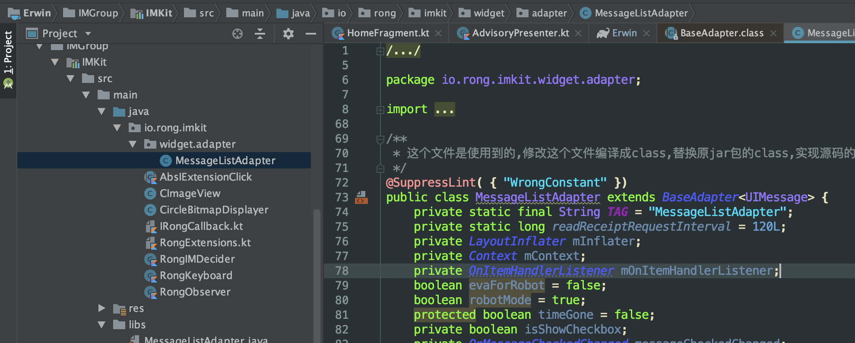Open Project panel settings gear
The image size is (855, 343).
click(x=288, y=34)
